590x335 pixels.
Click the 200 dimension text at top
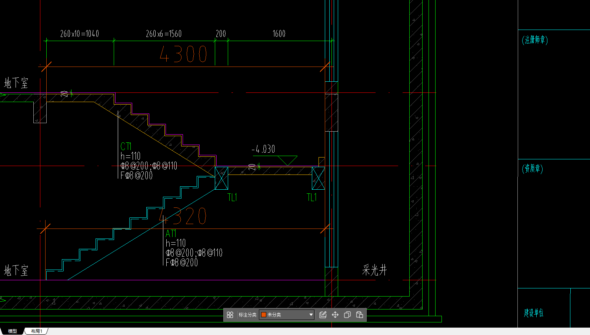tap(221, 34)
